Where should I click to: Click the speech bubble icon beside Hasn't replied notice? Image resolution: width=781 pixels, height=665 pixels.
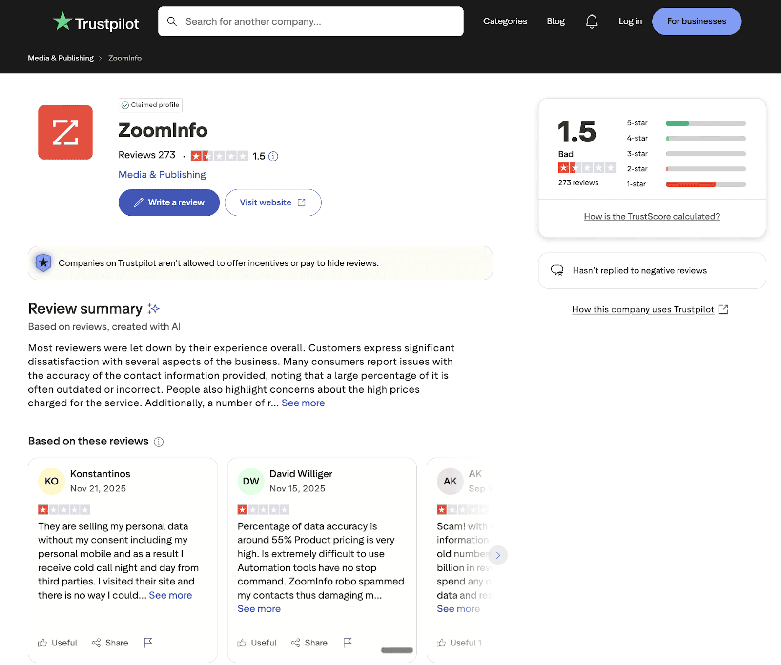coord(557,270)
